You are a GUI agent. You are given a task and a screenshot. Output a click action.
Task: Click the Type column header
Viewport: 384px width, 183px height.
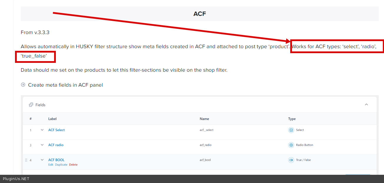[292, 119]
